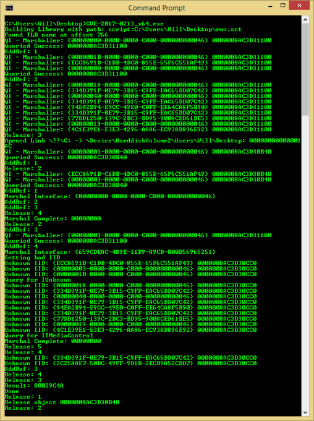Click the vertical scrollbar thumb
The height and width of the screenshot is (421, 314).
click(x=305, y=70)
